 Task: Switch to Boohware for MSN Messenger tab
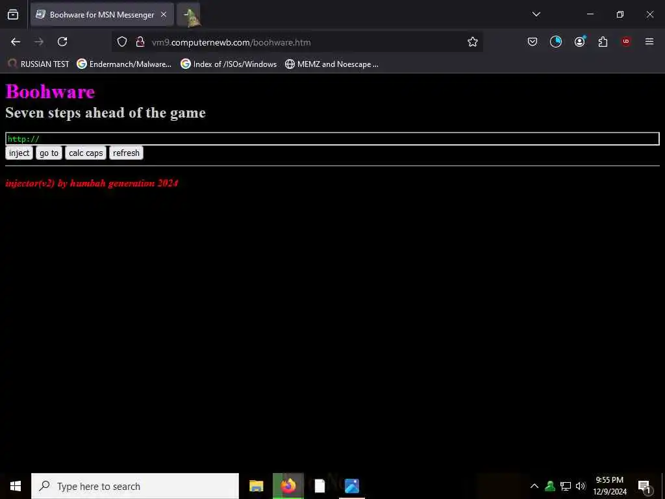click(x=102, y=14)
